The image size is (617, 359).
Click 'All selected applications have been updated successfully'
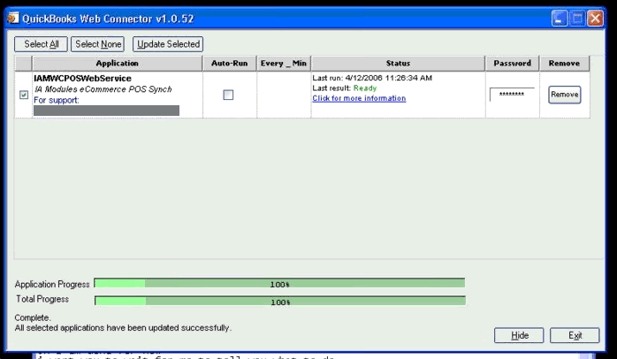coord(123,328)
